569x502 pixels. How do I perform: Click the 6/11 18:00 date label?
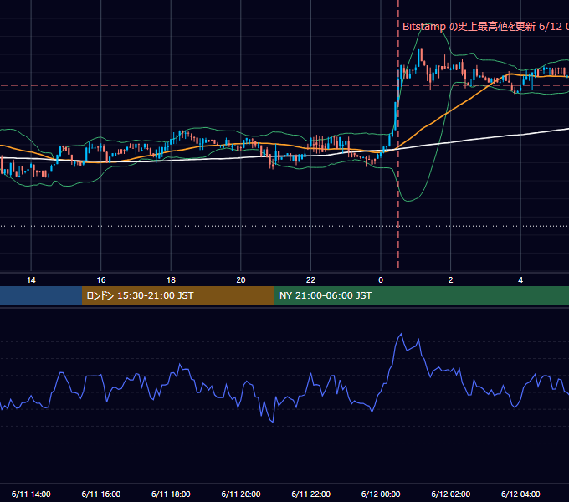[171, 494]
